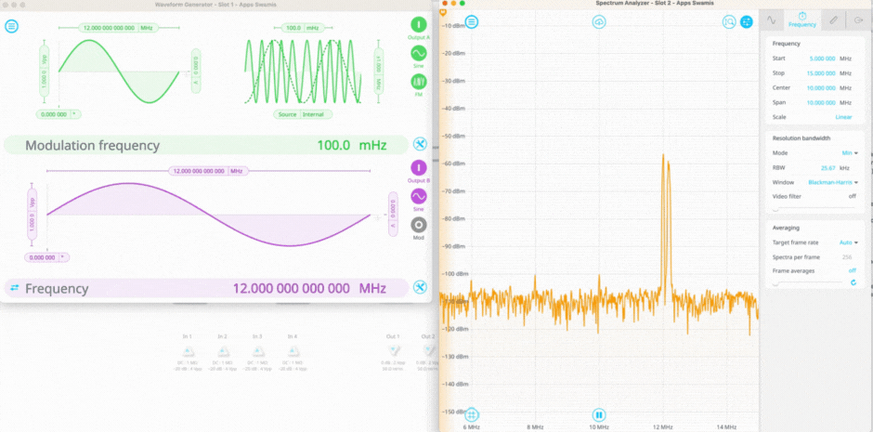Change Scale from Linear

pos(843,117)
